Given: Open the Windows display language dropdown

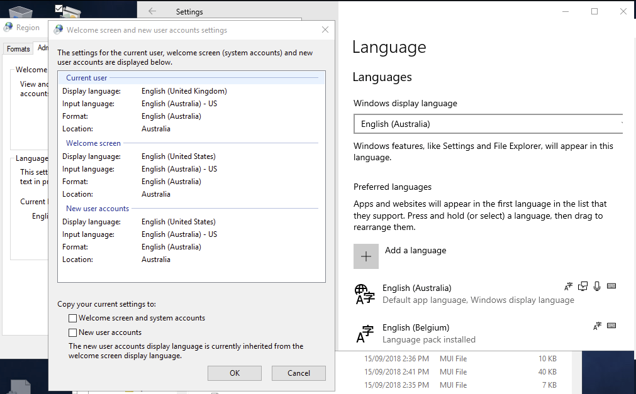Looking at the screenshot, I should (488, 124).
